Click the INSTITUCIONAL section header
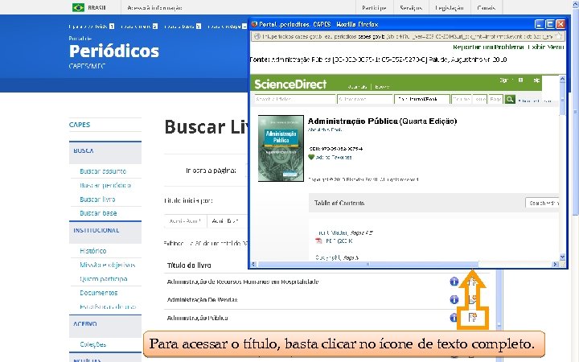Image resolution: width=579 pixels, height=362 pixels. click(105, 232)
